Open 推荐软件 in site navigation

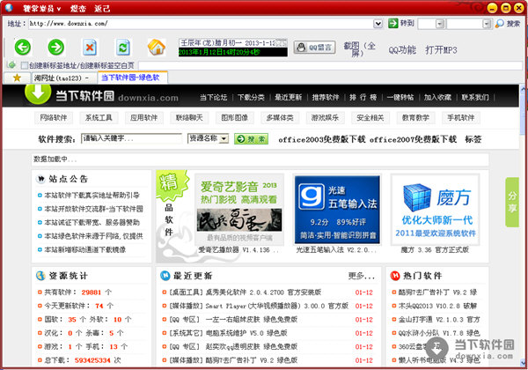326,98
